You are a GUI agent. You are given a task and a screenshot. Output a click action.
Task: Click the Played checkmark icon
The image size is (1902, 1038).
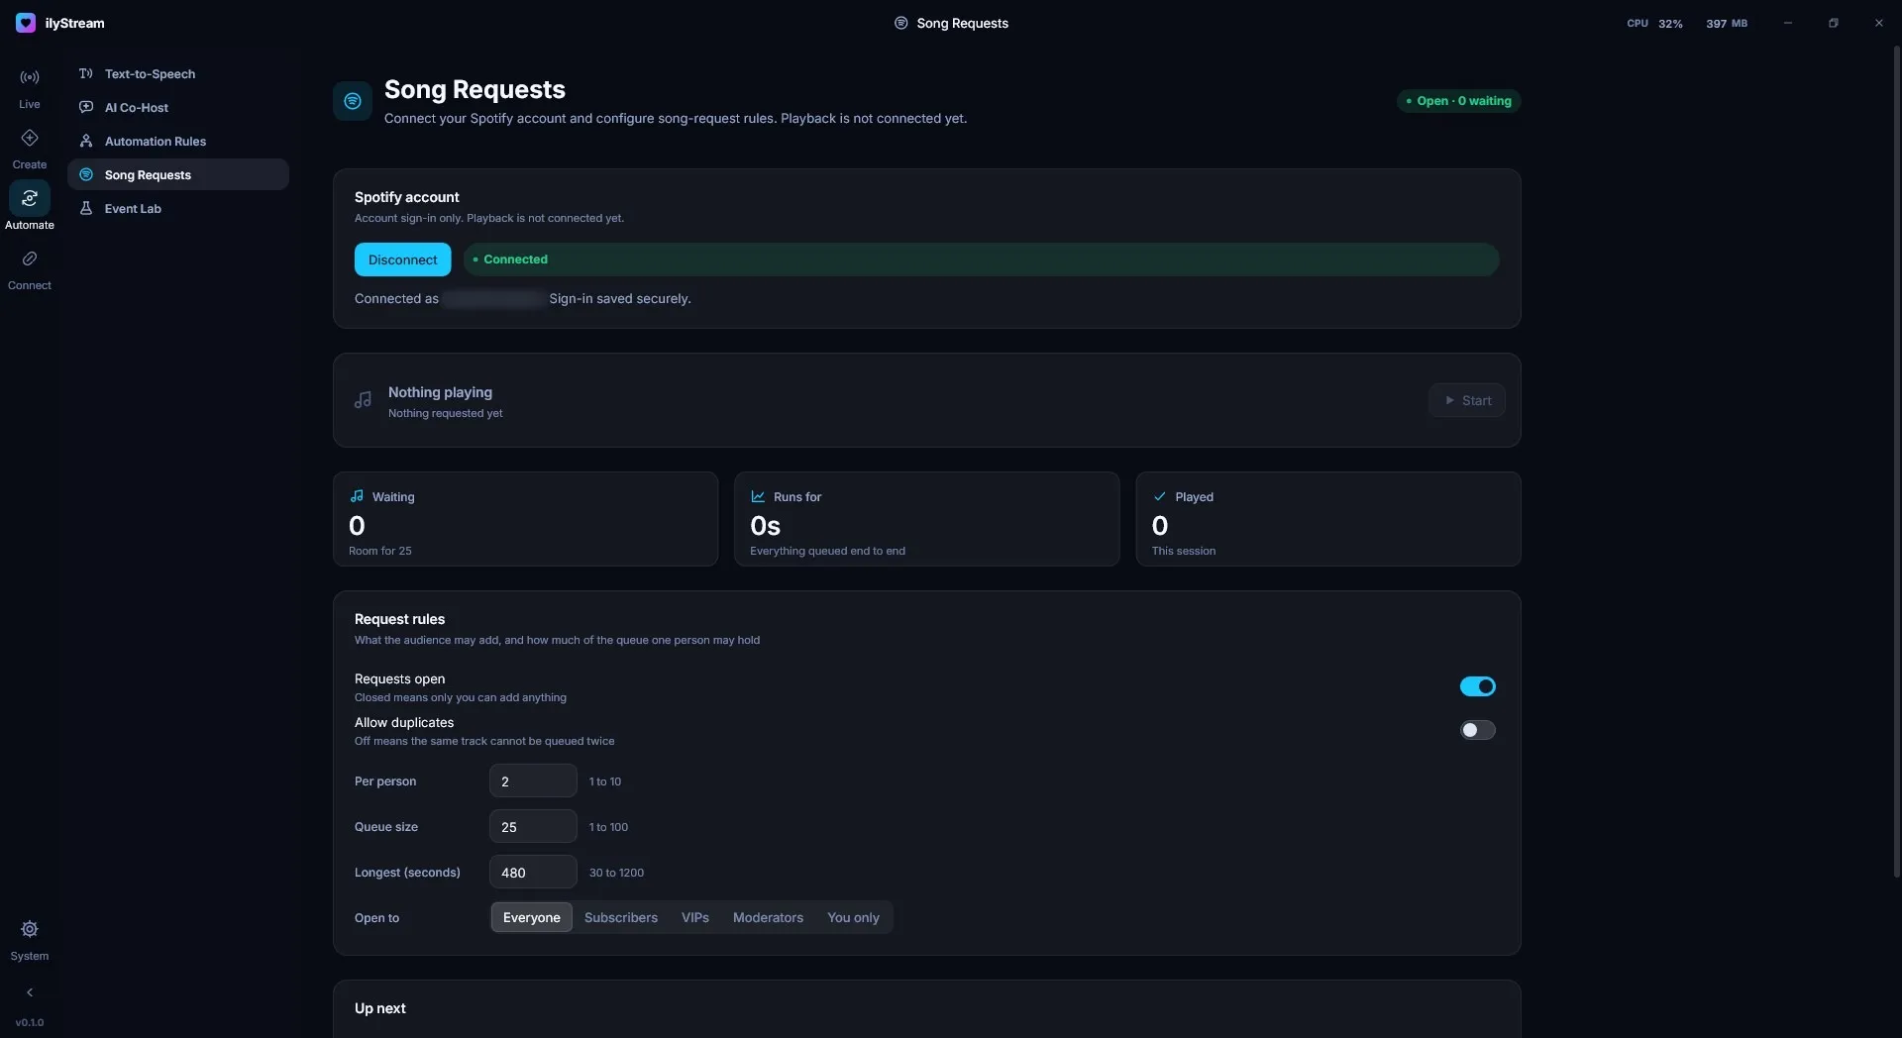point(1159,496)
